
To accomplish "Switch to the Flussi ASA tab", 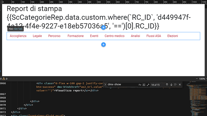I will coord(154,36).
